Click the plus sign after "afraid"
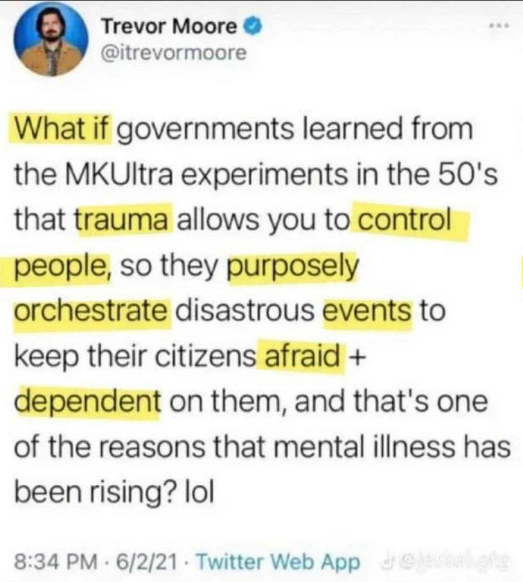Screen dimensions: 523x582 [357, 357]
